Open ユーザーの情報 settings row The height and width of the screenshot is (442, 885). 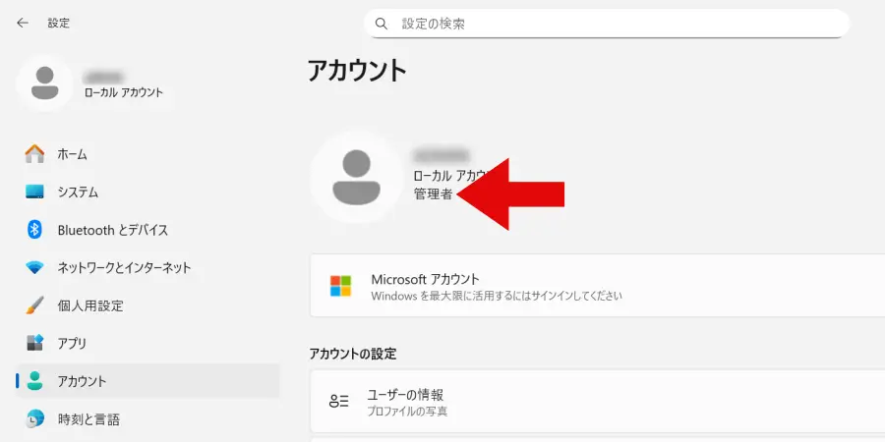(x=597, y=402)
